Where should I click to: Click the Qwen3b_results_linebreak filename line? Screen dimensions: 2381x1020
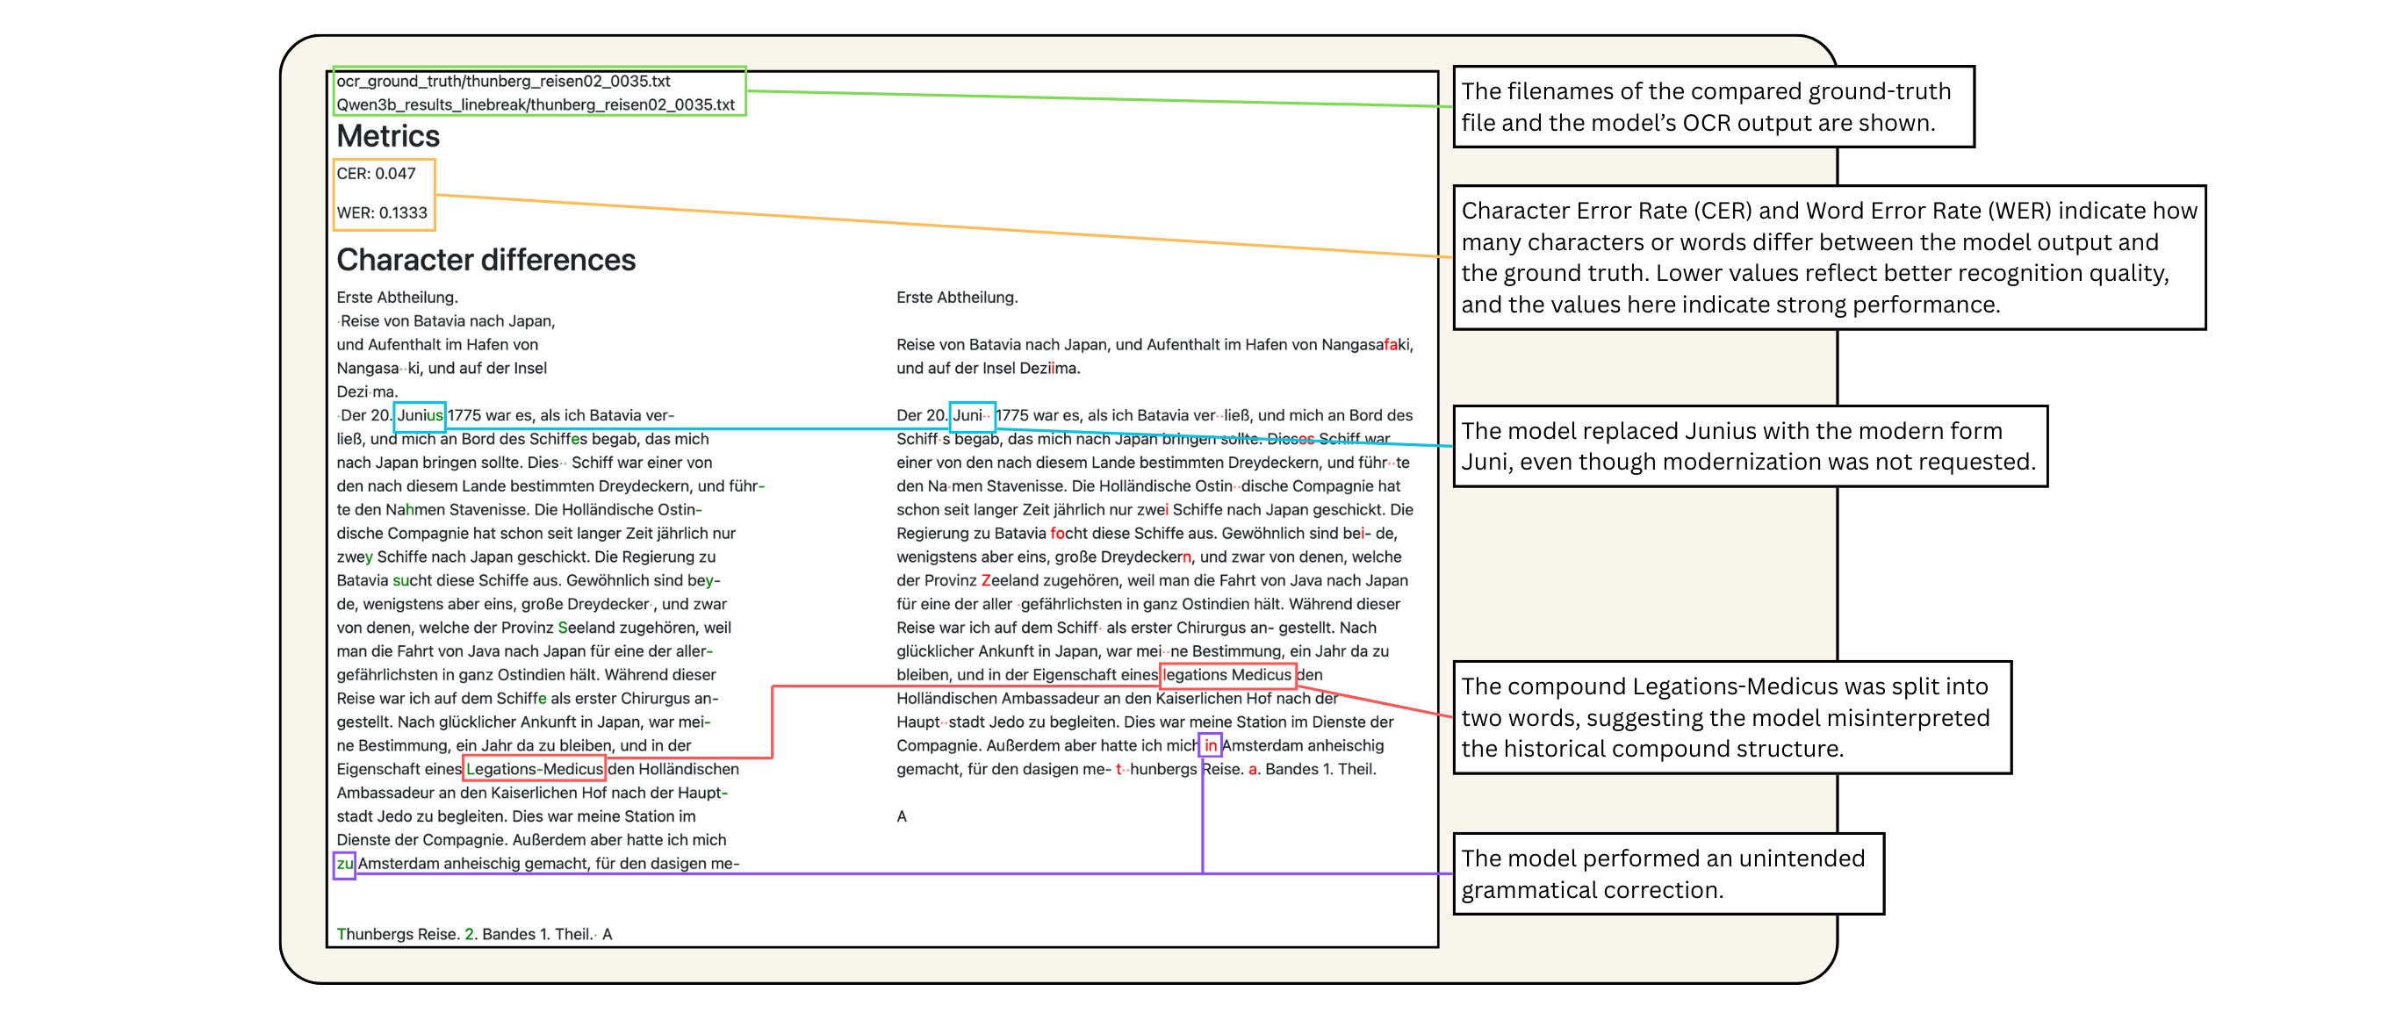click(x=536, y=104)
